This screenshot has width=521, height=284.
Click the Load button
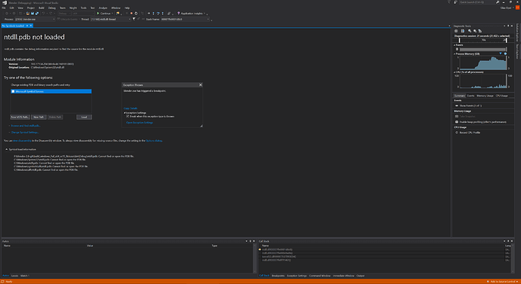click(x=84, y=117)
